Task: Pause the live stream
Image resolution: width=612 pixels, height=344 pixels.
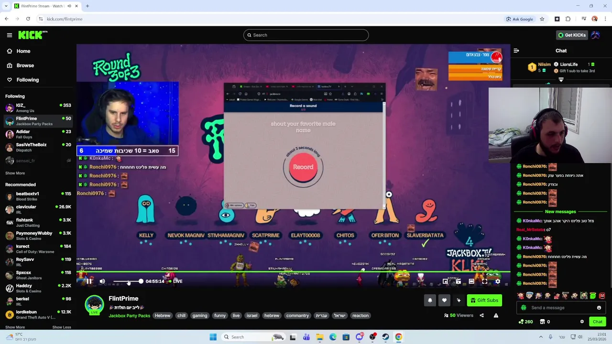Action: [x=89, y=281]
